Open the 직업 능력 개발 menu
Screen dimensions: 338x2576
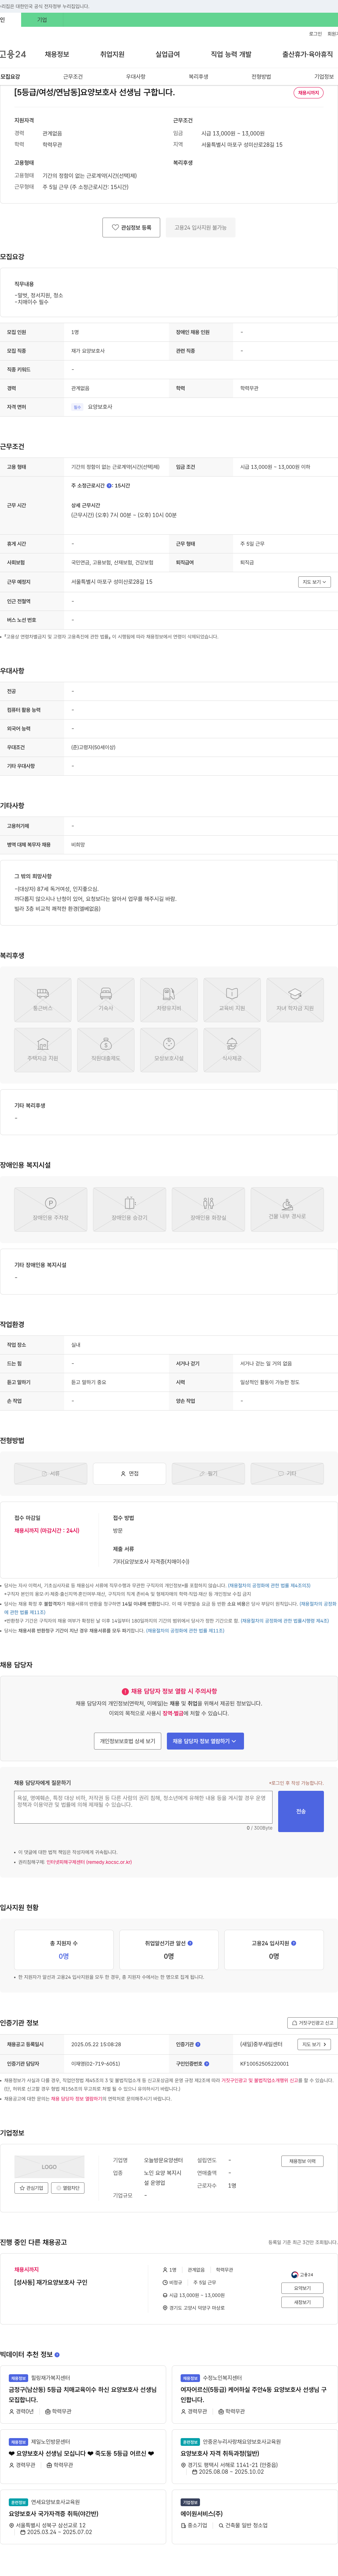(231, 54)
